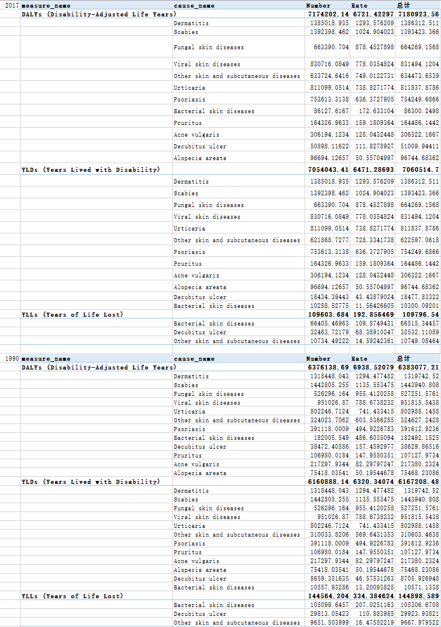Click the Rate header in the 1990 table
Screen dimensions: 441x627
pyautogui.click(x=359, y=359)
